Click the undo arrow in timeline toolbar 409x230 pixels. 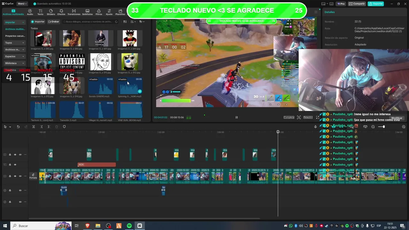pyautogui.click(x=18, y=127)
